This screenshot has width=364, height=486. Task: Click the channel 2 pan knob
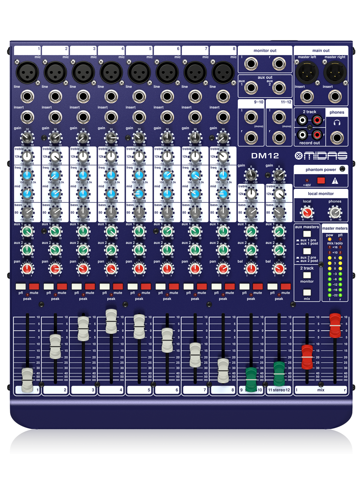click(55, 269)
